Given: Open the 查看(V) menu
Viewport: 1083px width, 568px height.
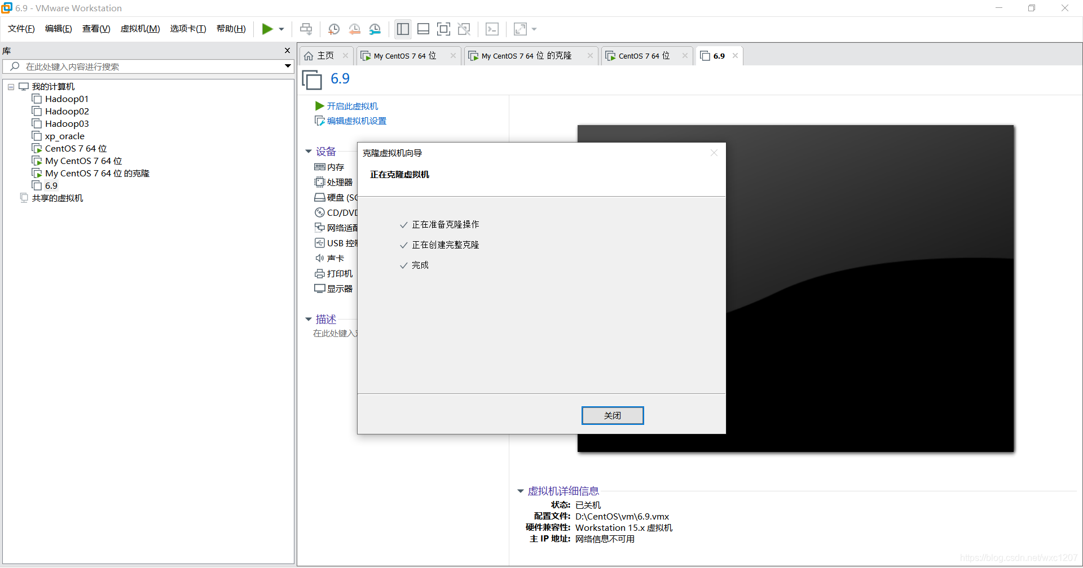Looking at the screenshot, I should [96, 29].
